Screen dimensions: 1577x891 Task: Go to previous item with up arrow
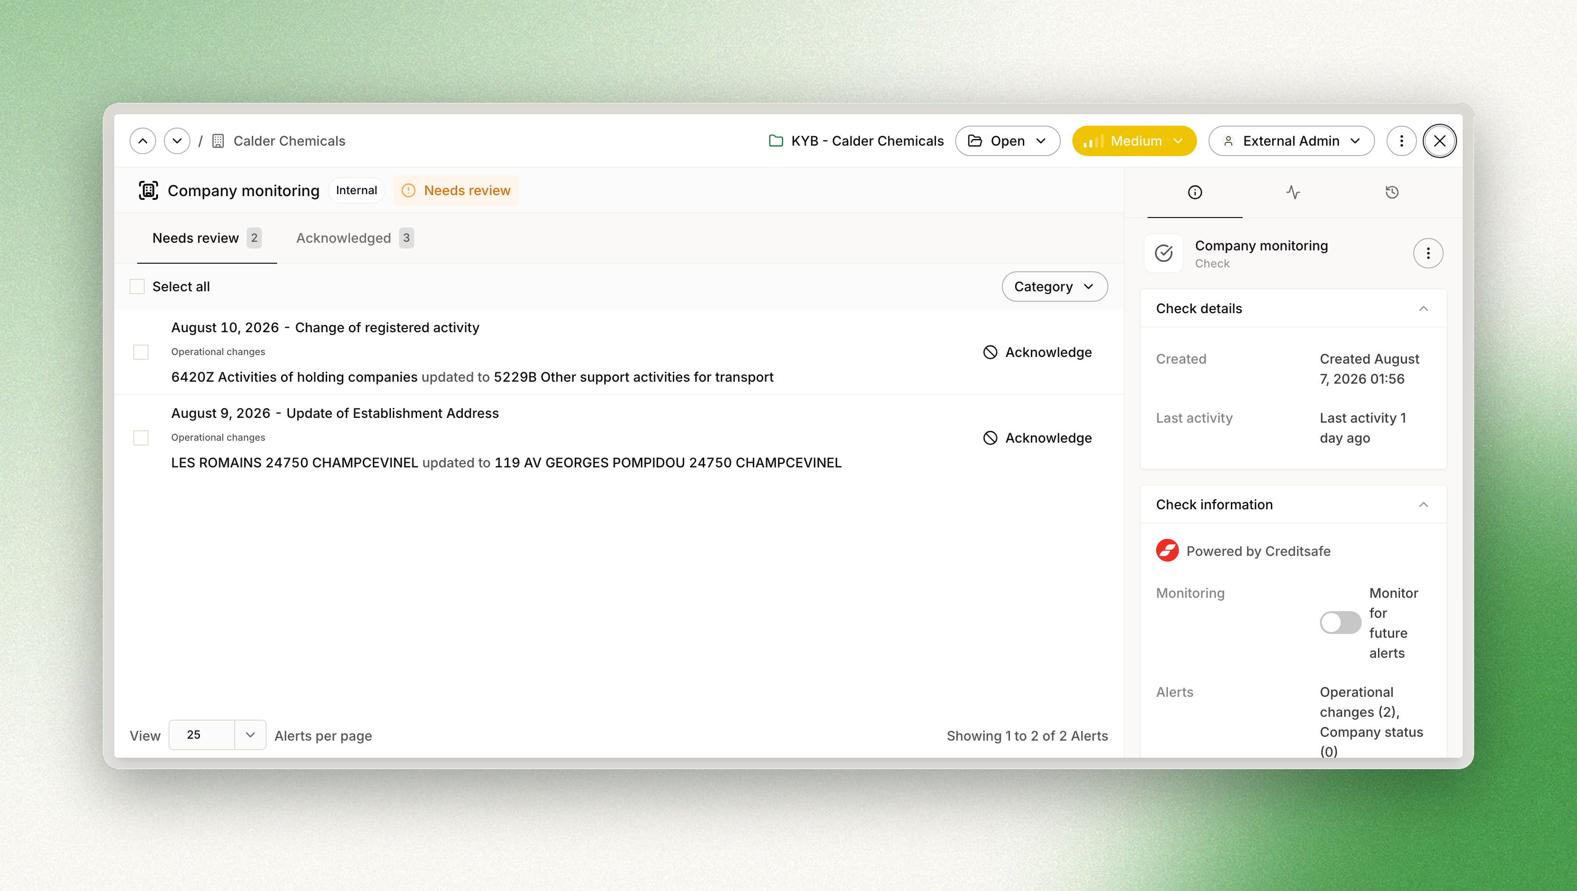[143, 141]
